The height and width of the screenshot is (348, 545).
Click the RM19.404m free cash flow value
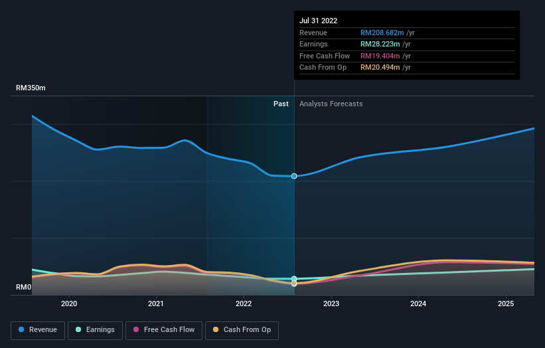pos(380,56)
